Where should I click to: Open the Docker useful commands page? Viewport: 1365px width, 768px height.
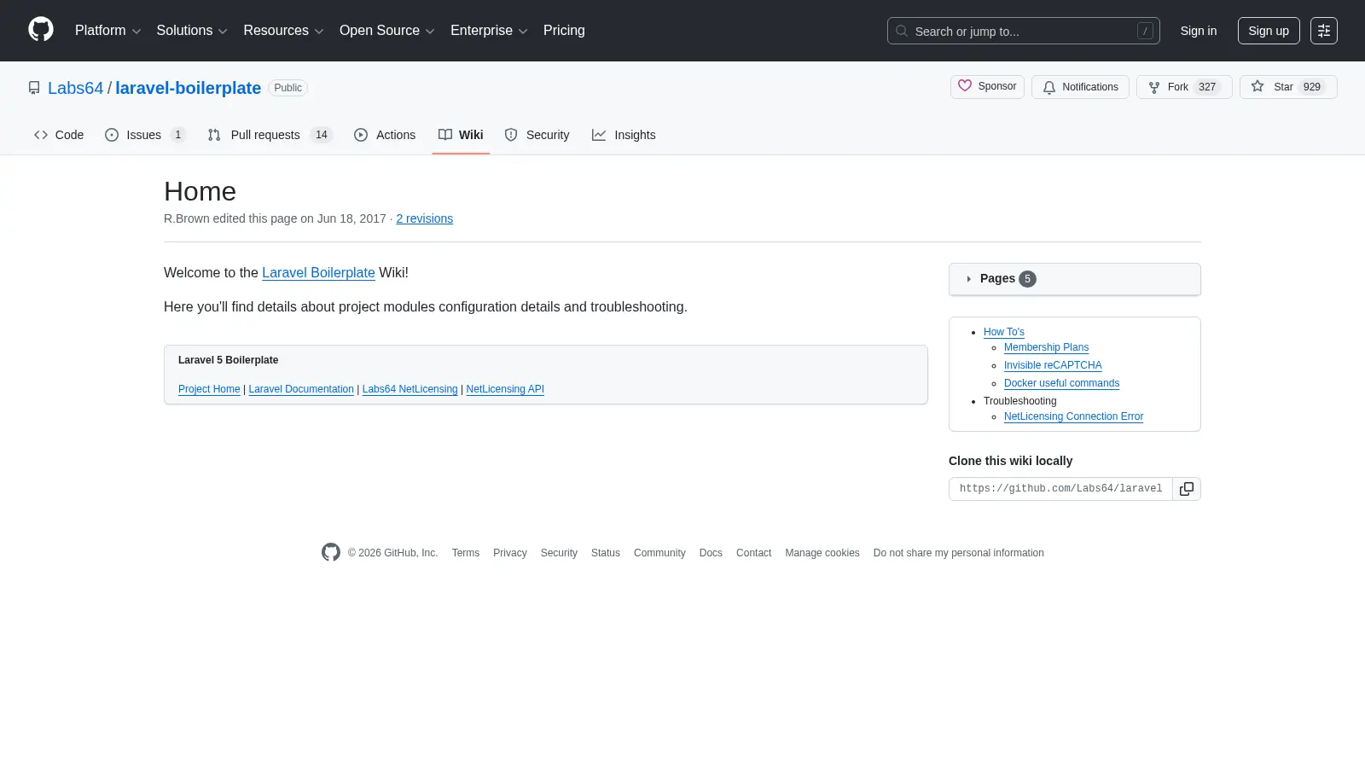[x=1061, y=383]
